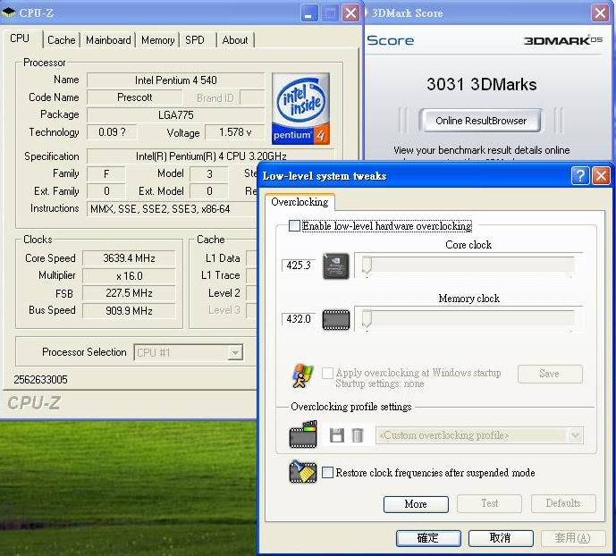Close the Low-level system tweaks dialog
This screenshot has height=556, width=616.
601,175
